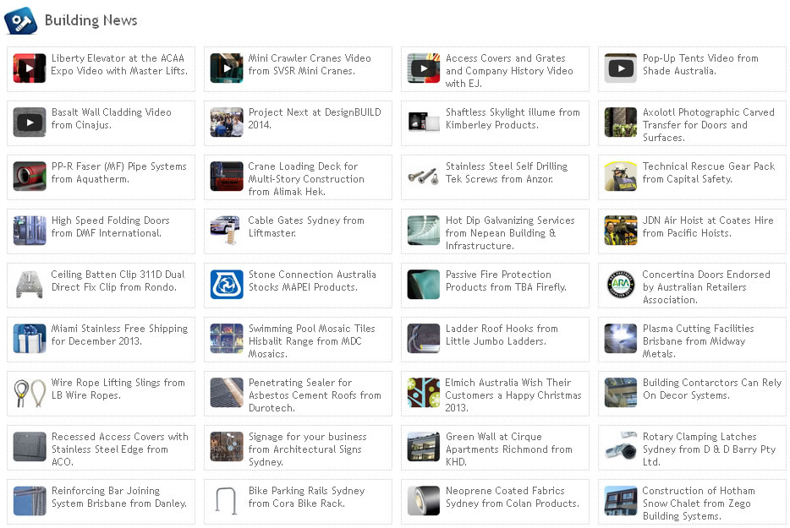This screenshot has width=790, height=528.
Task: Open the High Speed Folding Doors from DMF link
Action: (x=110, y=226)
